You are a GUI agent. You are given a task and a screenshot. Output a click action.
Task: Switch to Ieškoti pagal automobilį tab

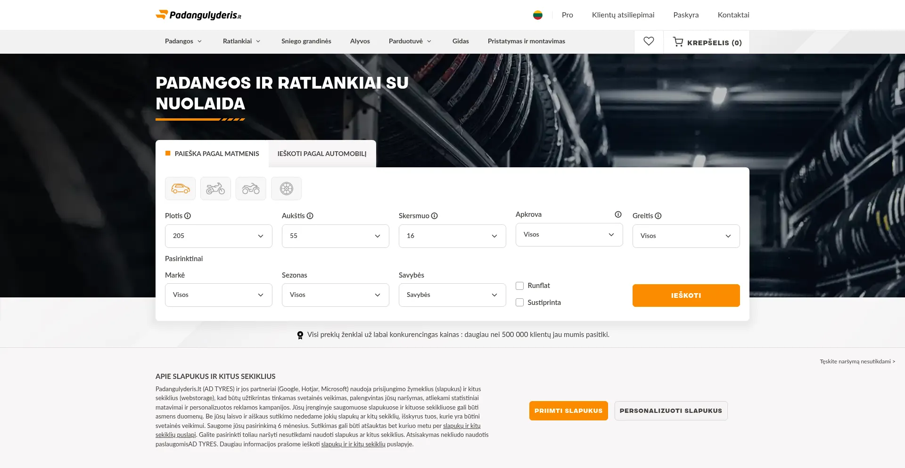pyautogui.click(x=322, y=154)
